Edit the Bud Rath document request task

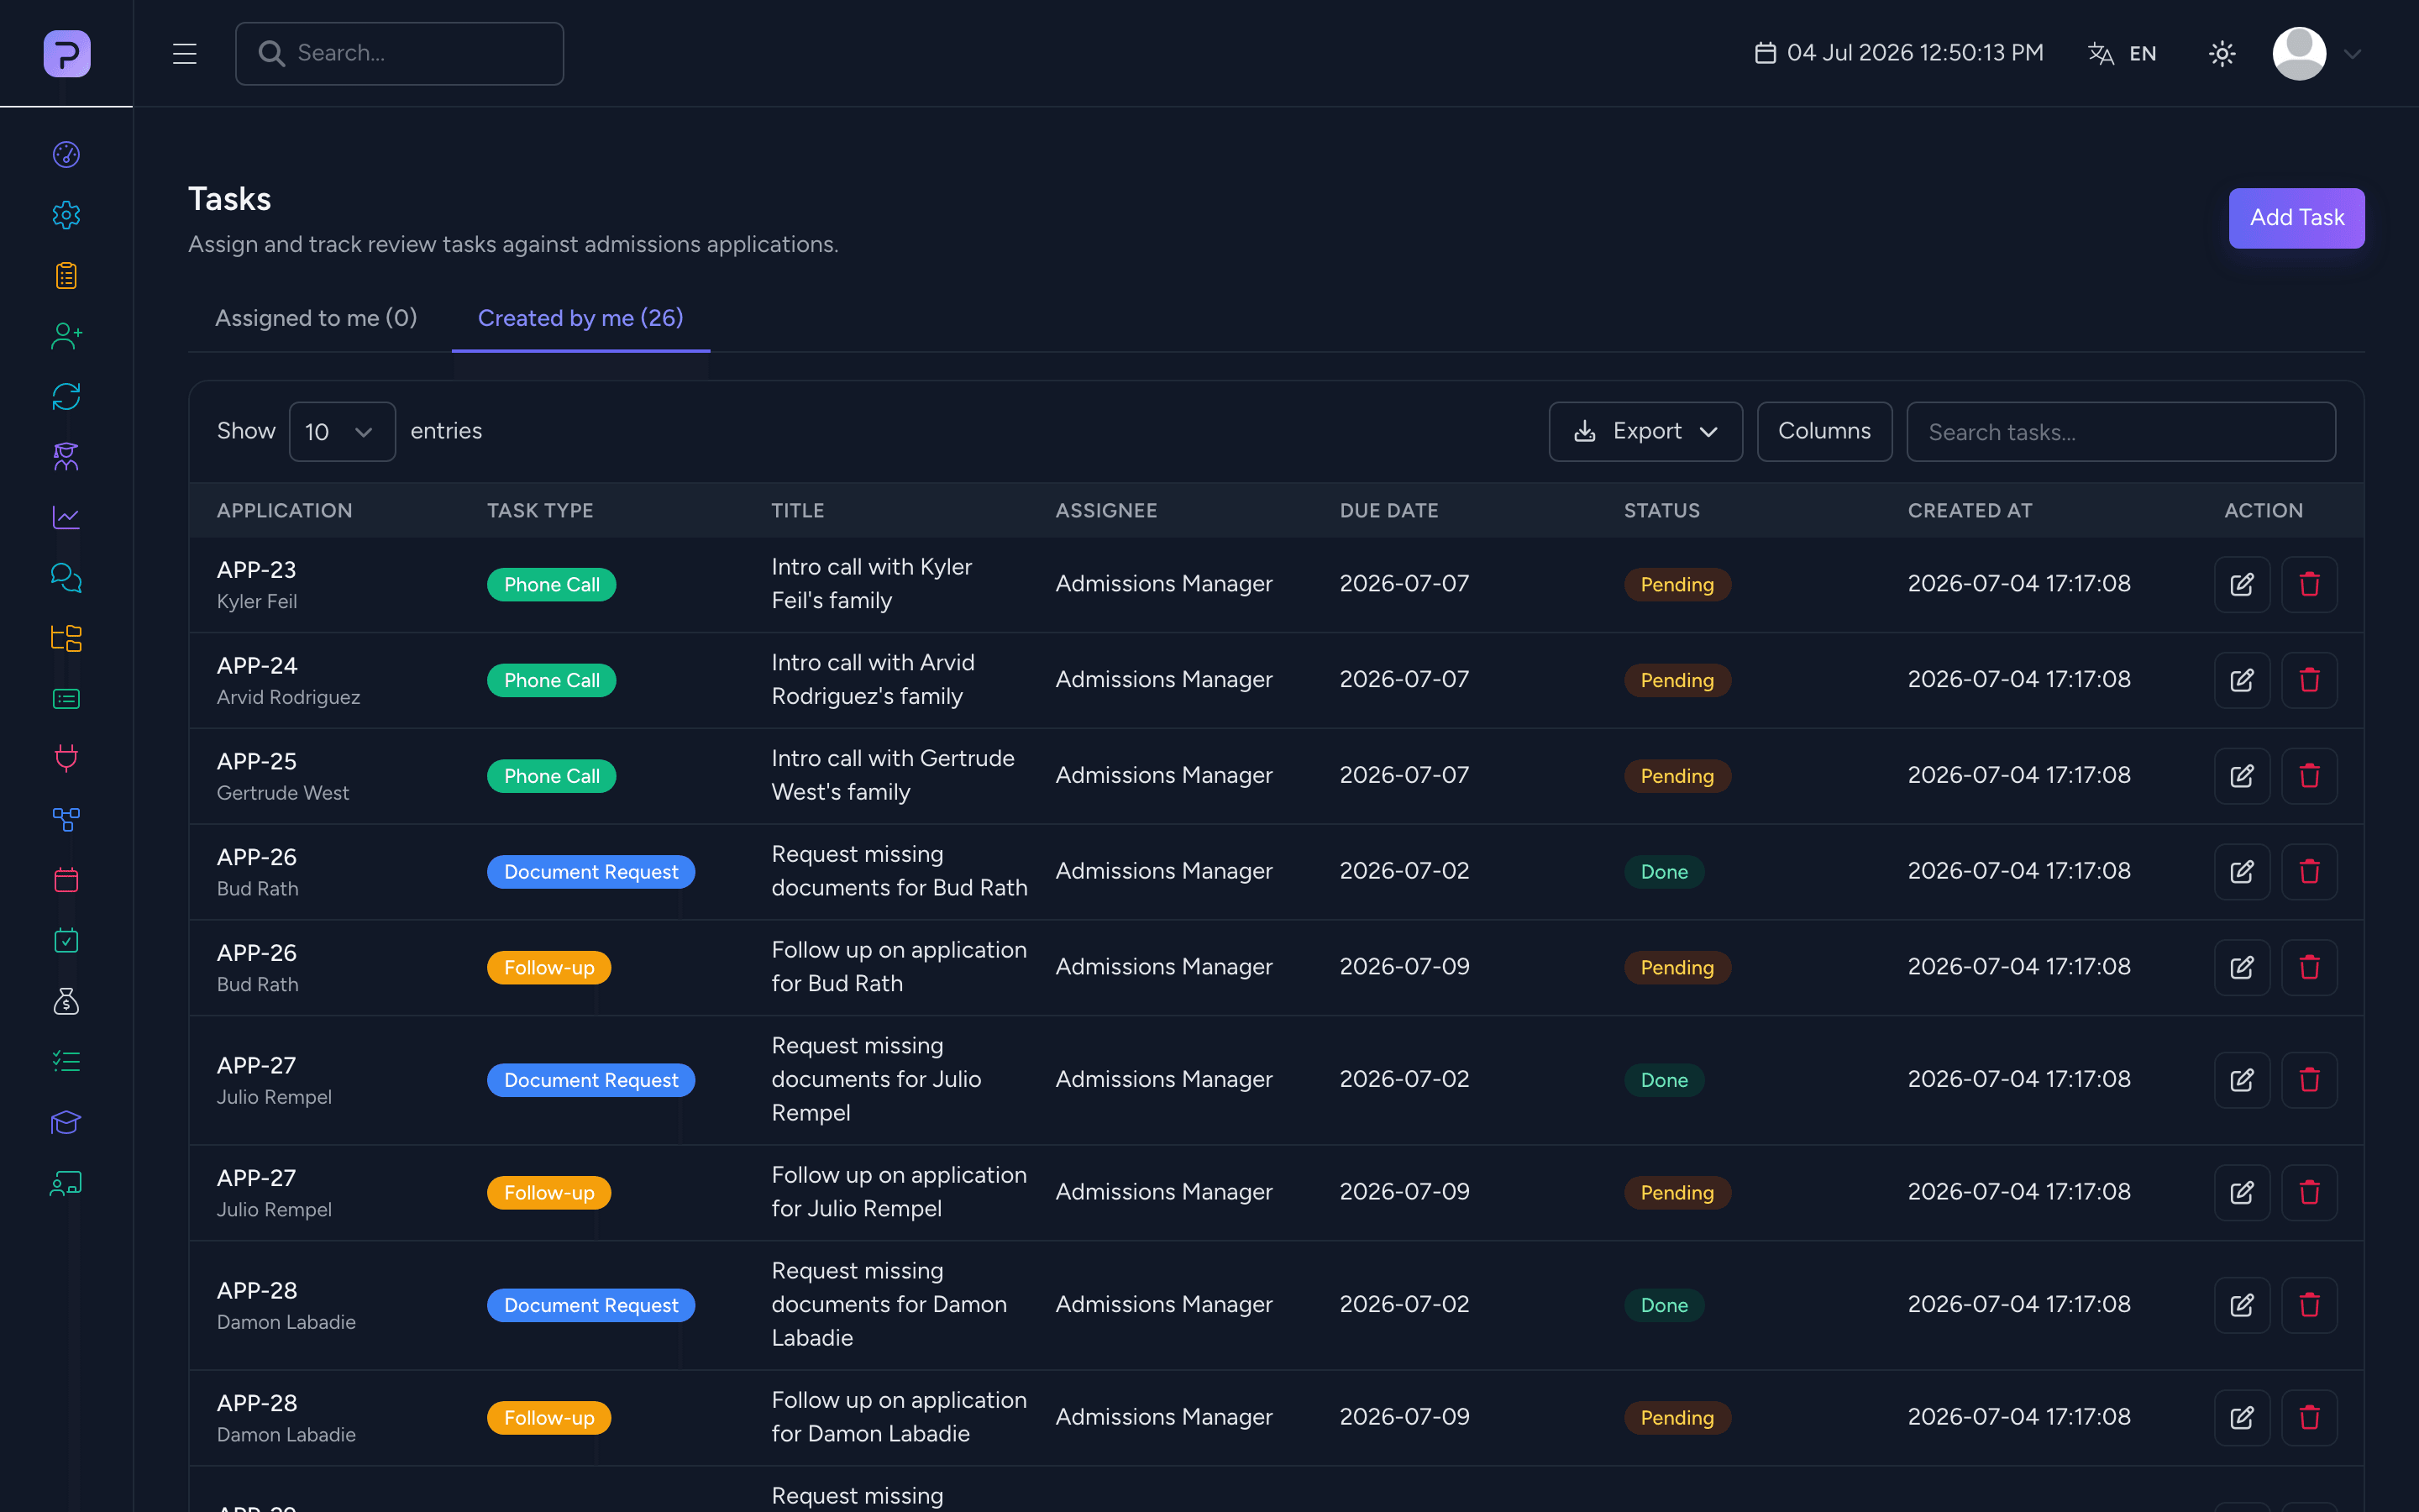click(x=2241, y=872)
